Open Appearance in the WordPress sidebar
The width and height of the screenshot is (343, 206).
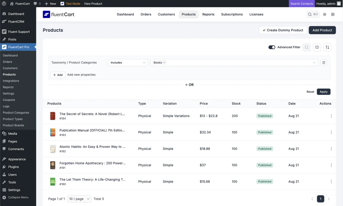[18, 159]
